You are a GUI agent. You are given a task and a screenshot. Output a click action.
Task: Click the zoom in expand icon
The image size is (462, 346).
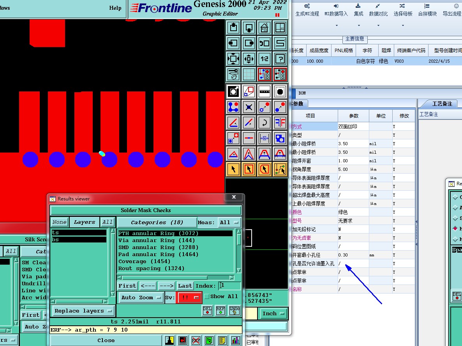(233, 59)
